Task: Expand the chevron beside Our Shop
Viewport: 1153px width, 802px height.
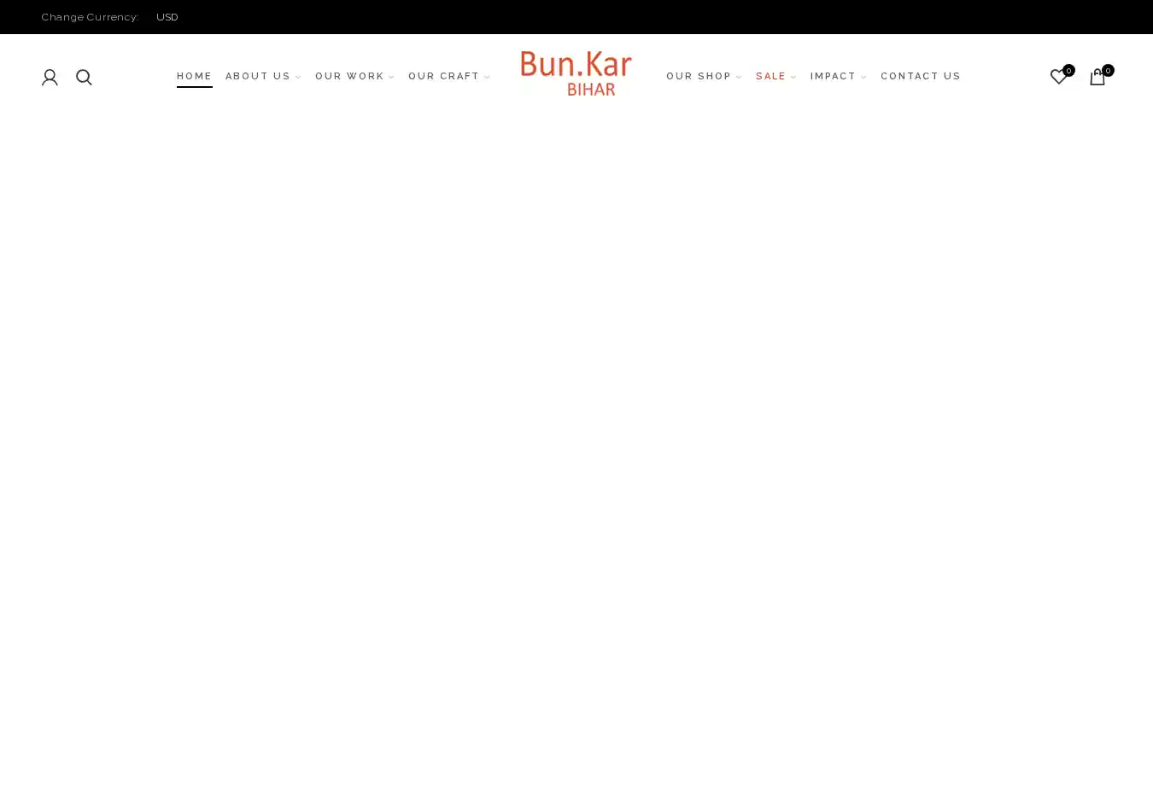Action: coord(739,78)
